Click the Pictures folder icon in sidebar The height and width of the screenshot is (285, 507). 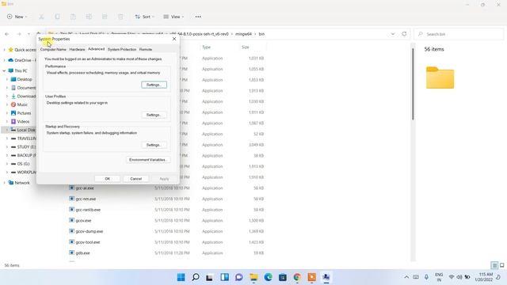tap(13, 112)
